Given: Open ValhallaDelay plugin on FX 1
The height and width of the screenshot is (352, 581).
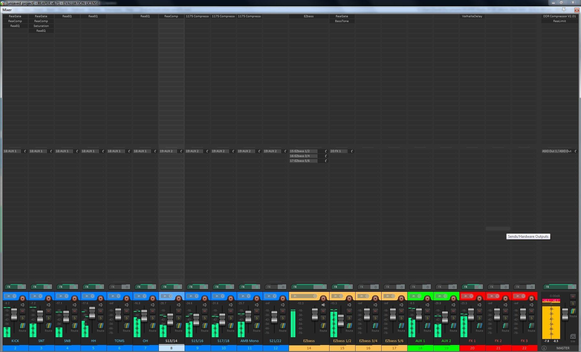Looking at the screenshot, I should 472,16.
